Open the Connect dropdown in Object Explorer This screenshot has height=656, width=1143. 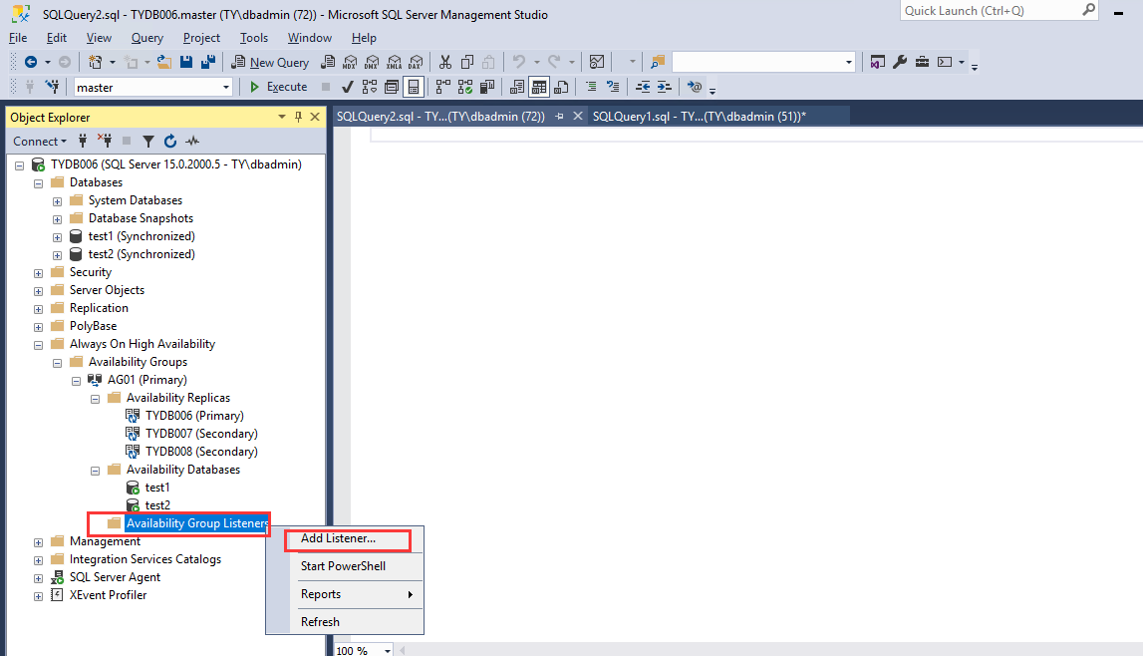(x=40, y=142)
